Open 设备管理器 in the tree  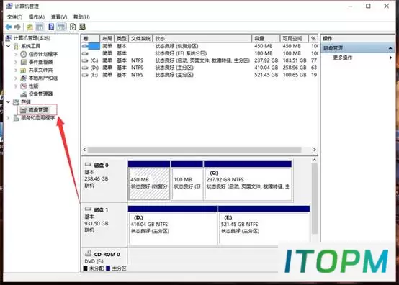pos(40,94)
